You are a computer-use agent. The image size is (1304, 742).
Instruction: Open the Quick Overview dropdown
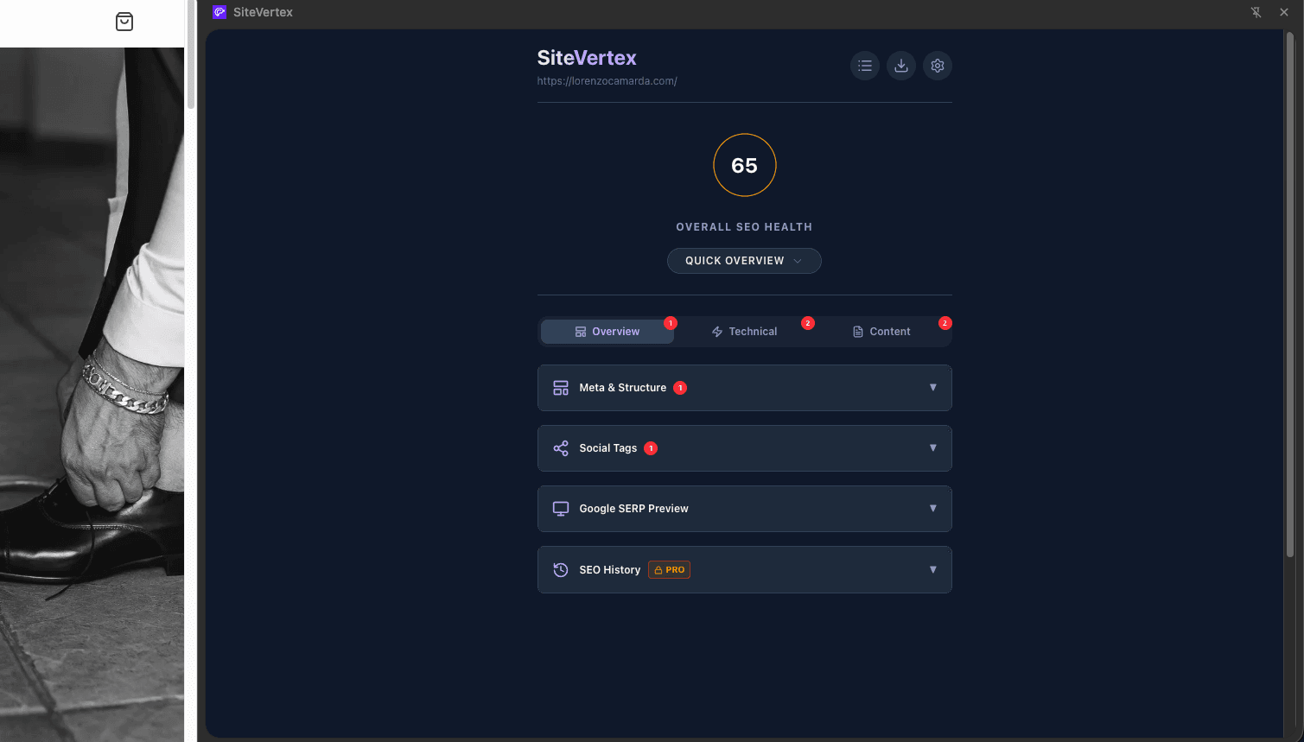744,261
